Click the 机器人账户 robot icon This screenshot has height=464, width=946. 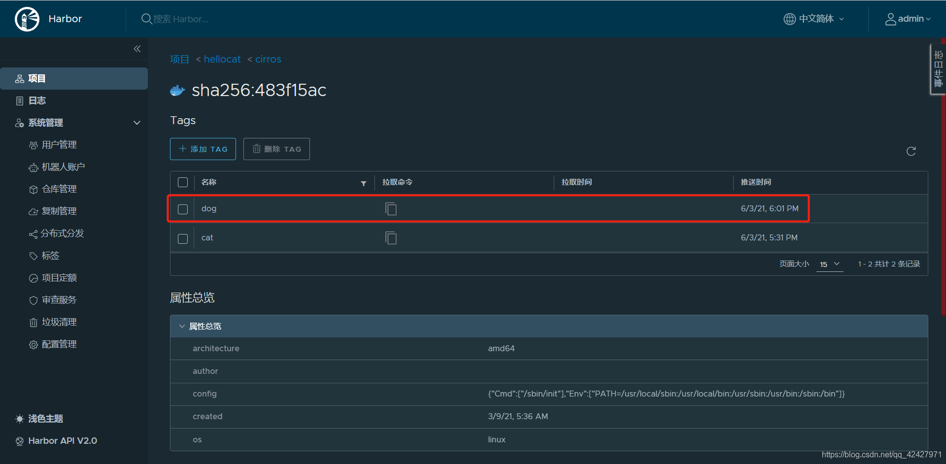click(x=33, y=167)
